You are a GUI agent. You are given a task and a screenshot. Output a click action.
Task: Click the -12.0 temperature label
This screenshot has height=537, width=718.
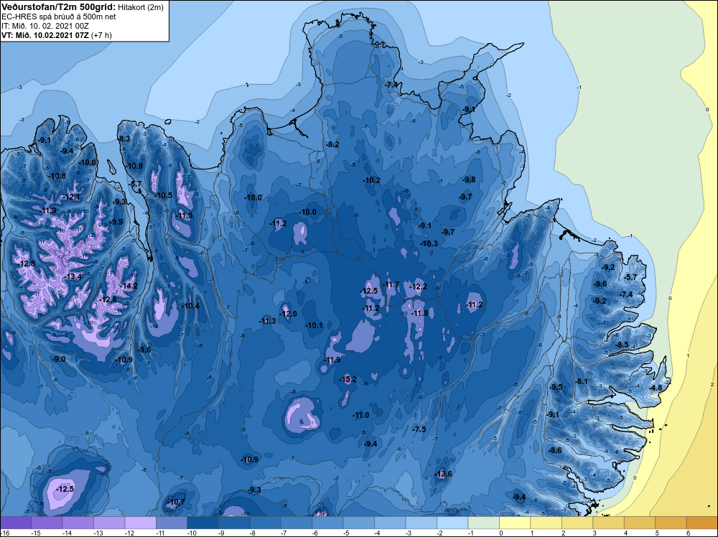[x=288, y=314]
